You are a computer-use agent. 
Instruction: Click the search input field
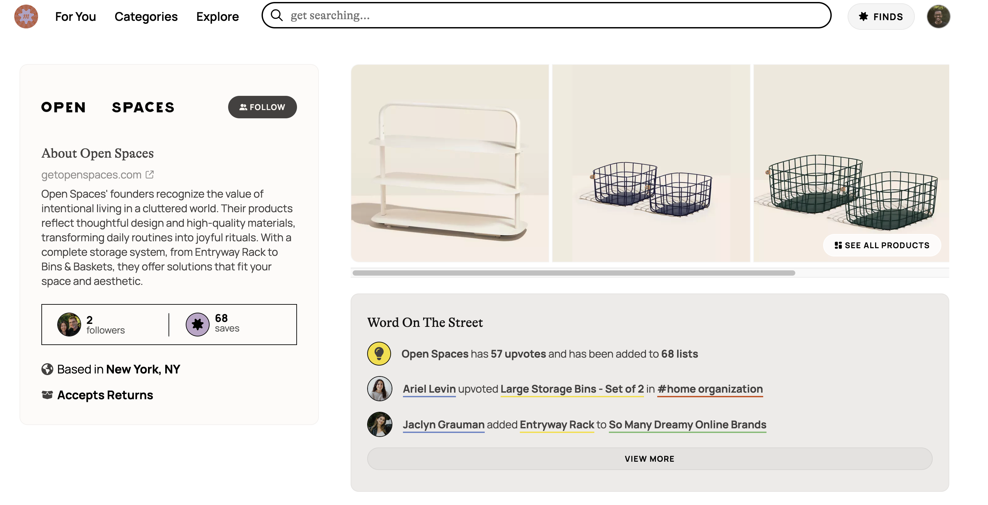point(556,15)
